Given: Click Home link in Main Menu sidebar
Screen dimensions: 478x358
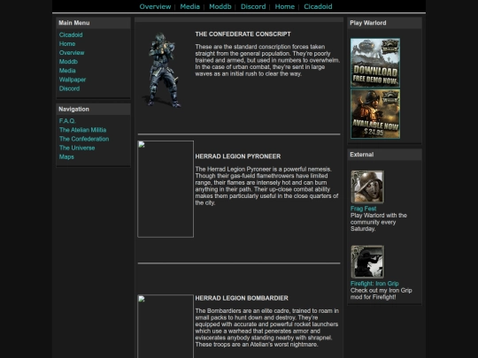Looking at the screenshot, I should 67,43.
